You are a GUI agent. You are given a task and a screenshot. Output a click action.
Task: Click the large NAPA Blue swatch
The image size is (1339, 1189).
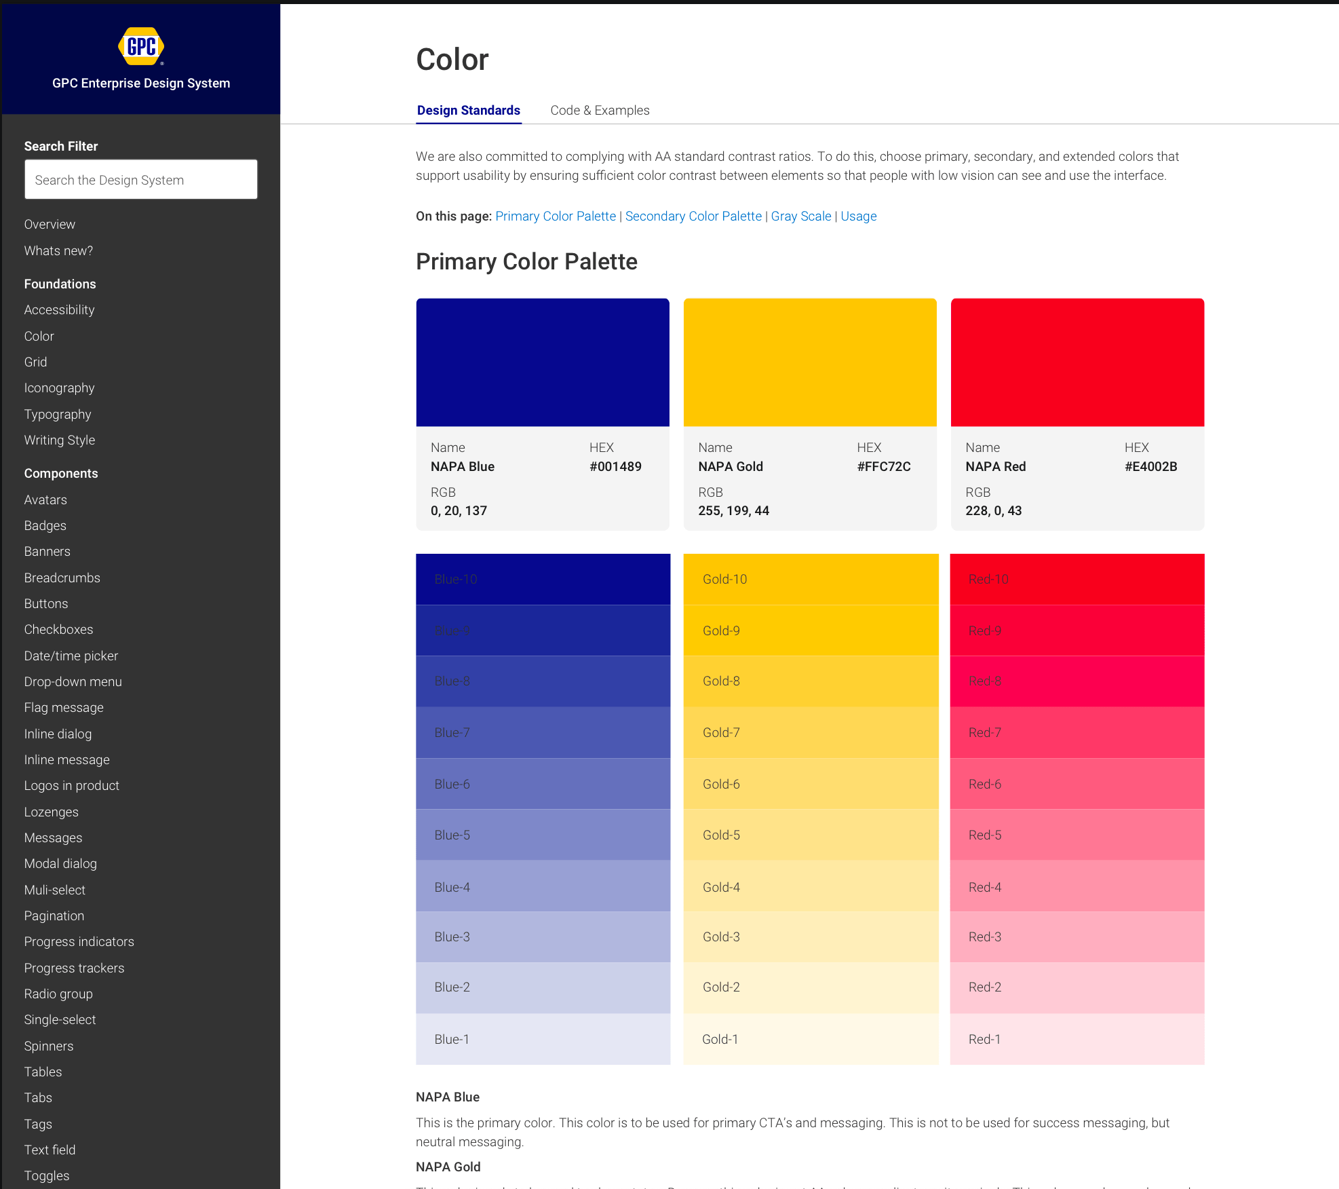click(x=543, y=362)
